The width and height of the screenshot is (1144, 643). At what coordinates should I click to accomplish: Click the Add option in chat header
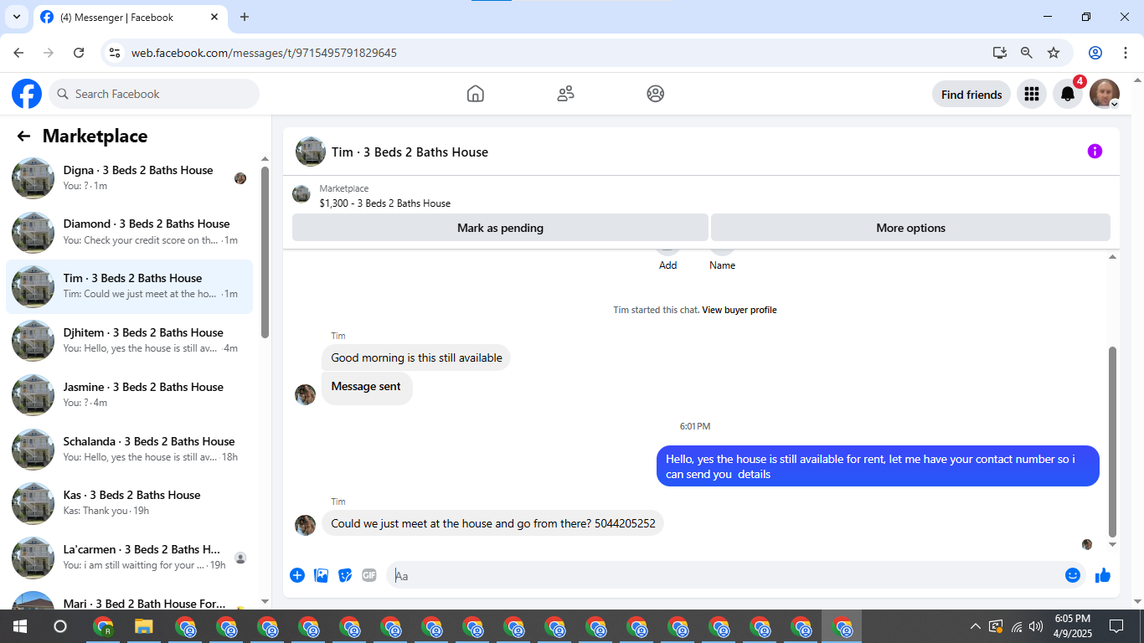[x=667, y=265]
